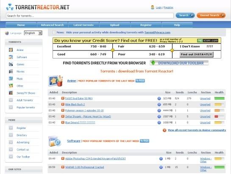This screenshot has width=231, height=174.
Task: Open Our Toolbar in the More sidebar
Action: 23,157
